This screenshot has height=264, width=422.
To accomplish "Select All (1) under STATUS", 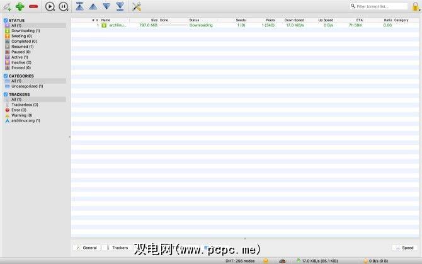I will point(35,25).
